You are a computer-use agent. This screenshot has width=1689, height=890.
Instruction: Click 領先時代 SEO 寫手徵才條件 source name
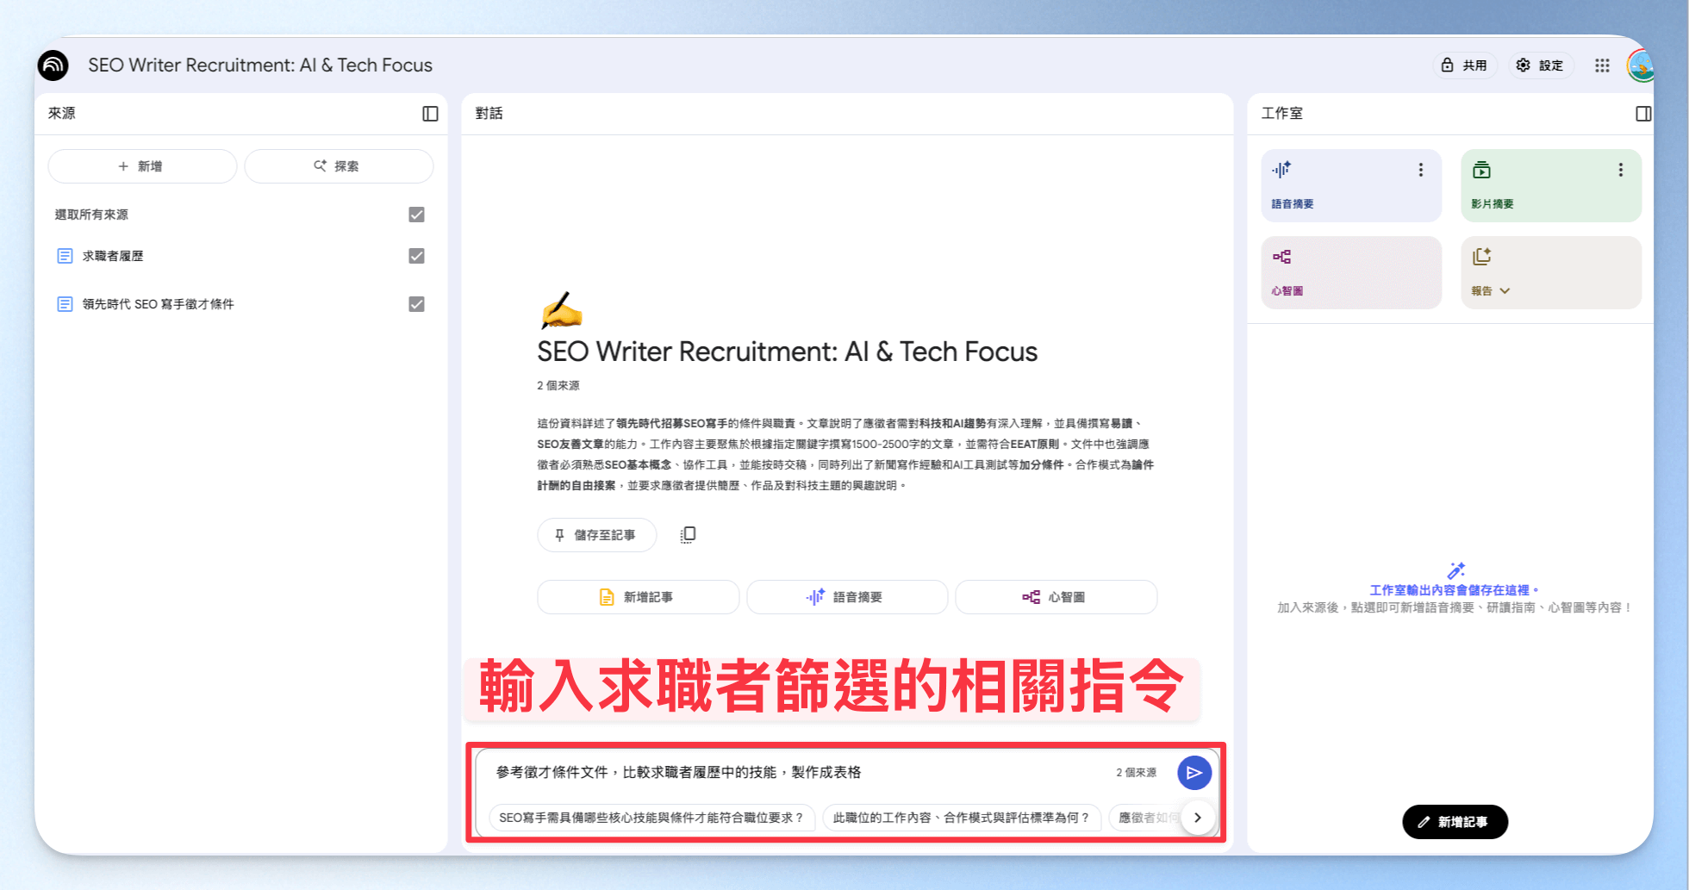159,304
